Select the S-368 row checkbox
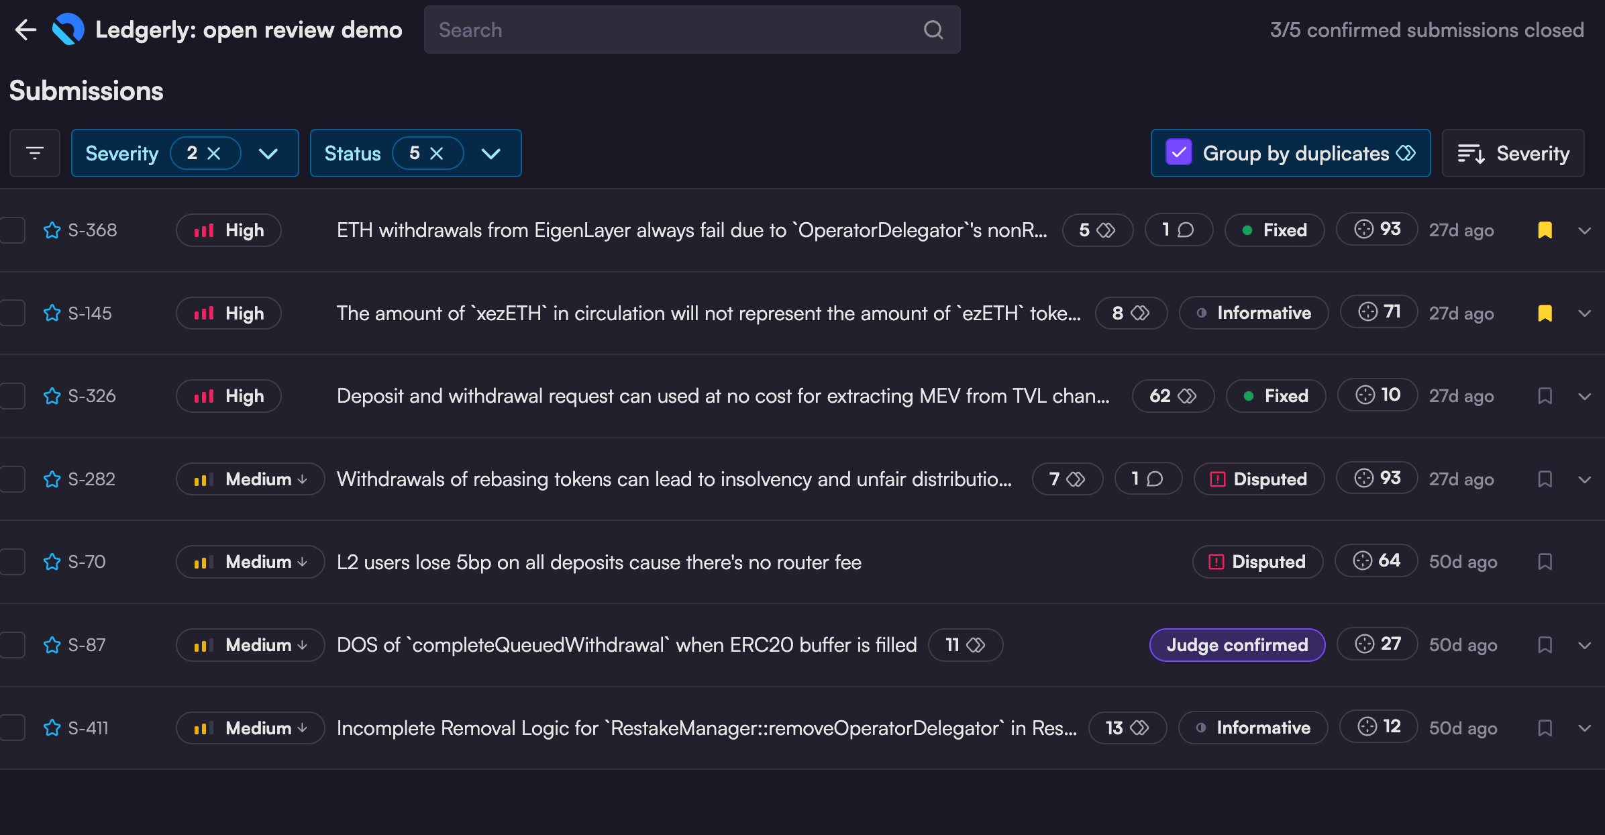Image resolution: width=1605 pixels, height=835 pixels. point(13,230)
